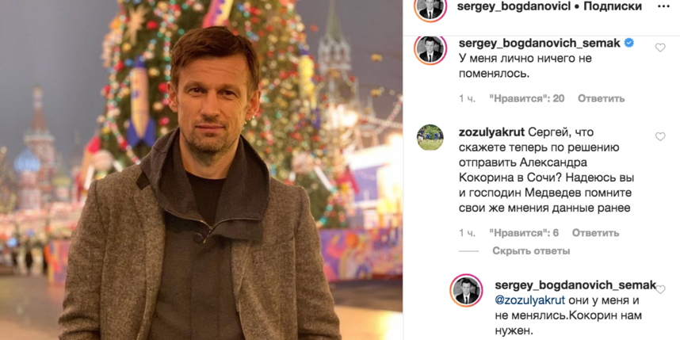
Task: Like the reply "Кокорин нам нужен"
Action: (x=660, y=289)
